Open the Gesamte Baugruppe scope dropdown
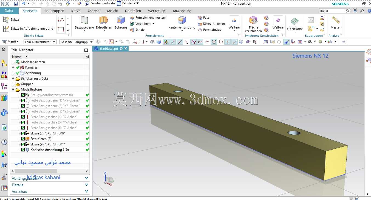The height and width of the screenshot is (200, 371). point(77,42)
